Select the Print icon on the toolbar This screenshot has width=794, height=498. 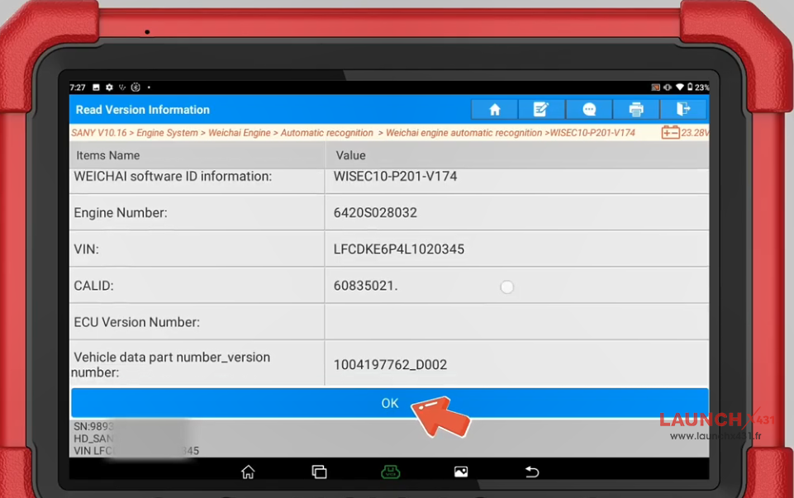[636, 109]
